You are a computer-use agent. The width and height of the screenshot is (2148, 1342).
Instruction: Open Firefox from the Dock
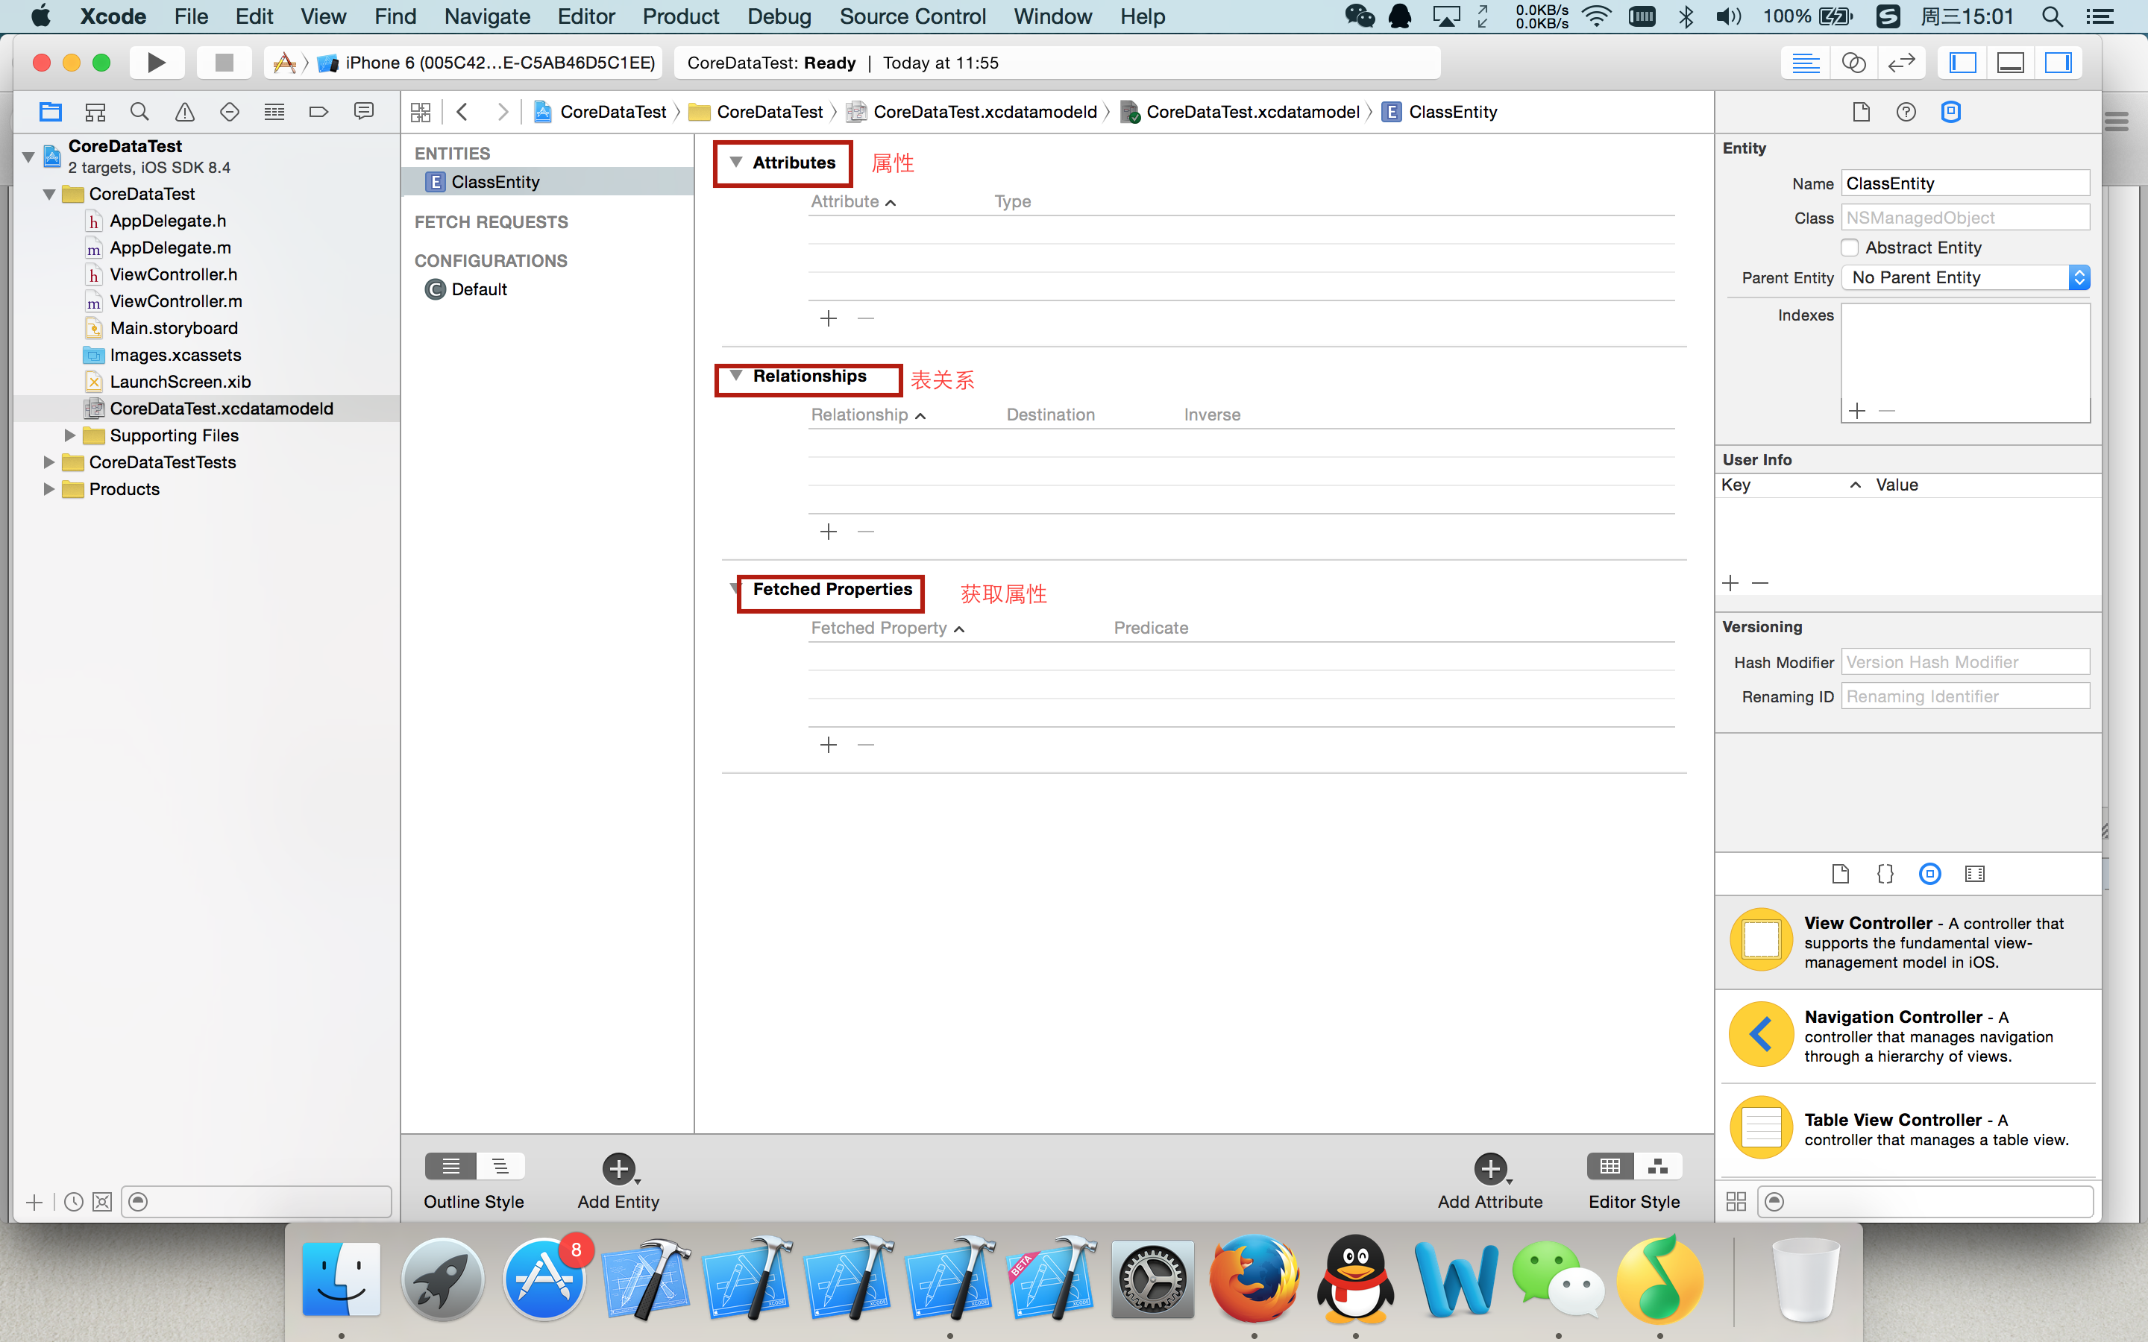point(1253,1280)
